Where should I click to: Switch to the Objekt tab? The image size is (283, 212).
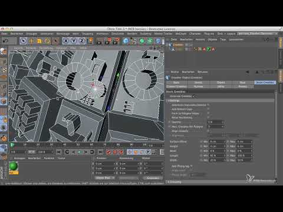[x=221, y=82]
